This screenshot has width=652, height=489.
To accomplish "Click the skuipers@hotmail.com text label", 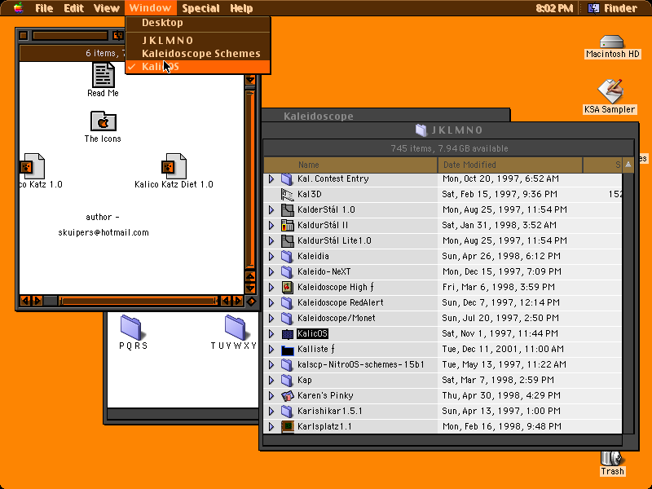I will click(104, 232).
